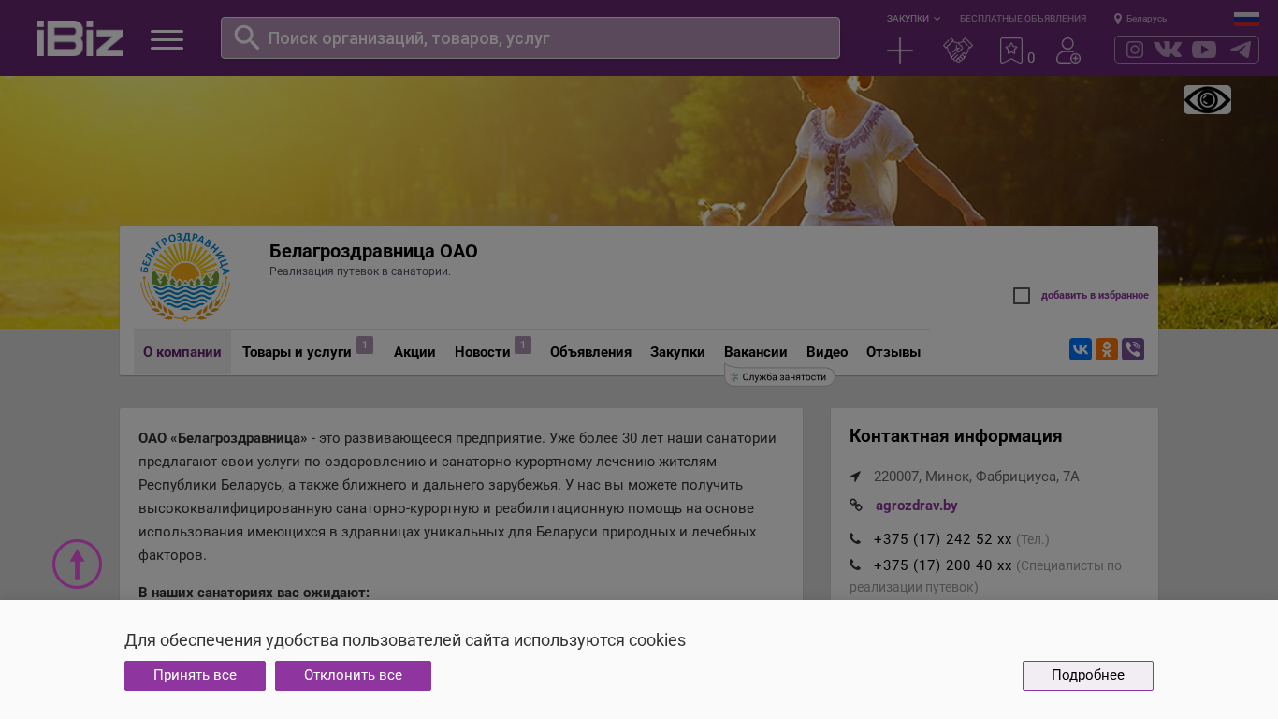The width and height of the screenshot is (1278, 719).
Task: Click the search magnifier icon
Action: (x=246, y=37)
